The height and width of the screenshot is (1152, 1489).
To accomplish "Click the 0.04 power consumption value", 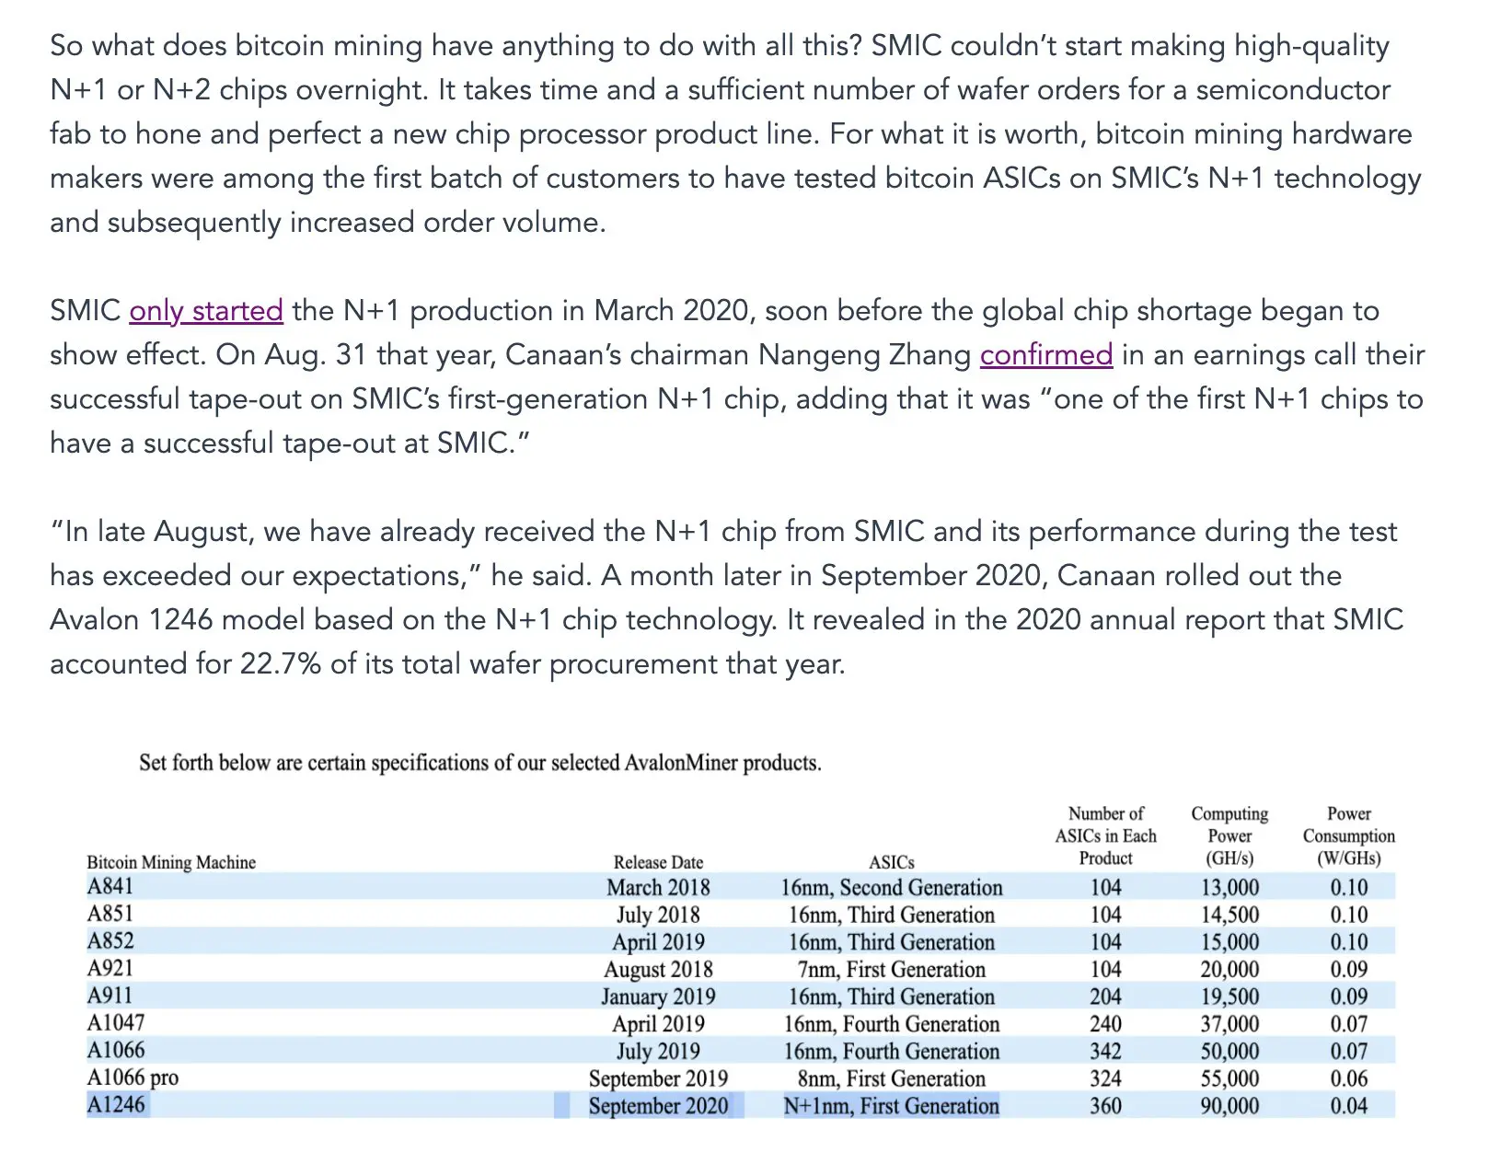I will pos(1349,1106).
